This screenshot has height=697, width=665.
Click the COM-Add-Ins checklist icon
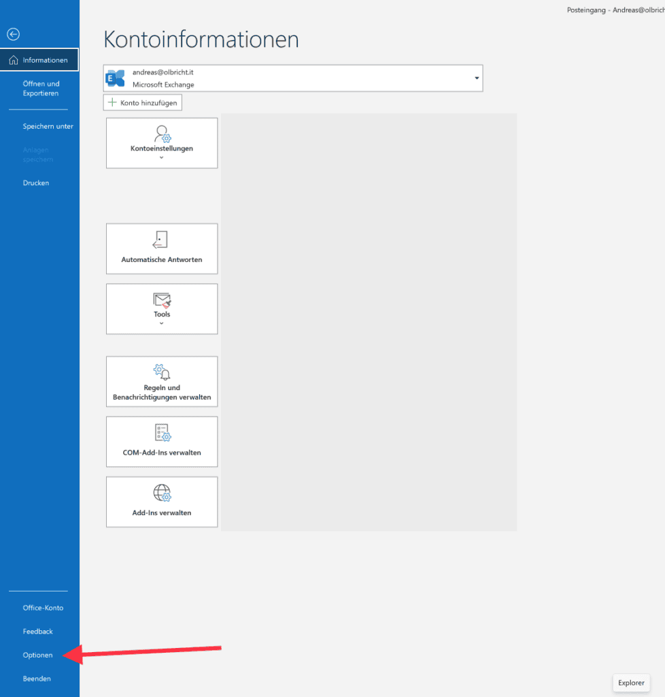tap(163, 432)
